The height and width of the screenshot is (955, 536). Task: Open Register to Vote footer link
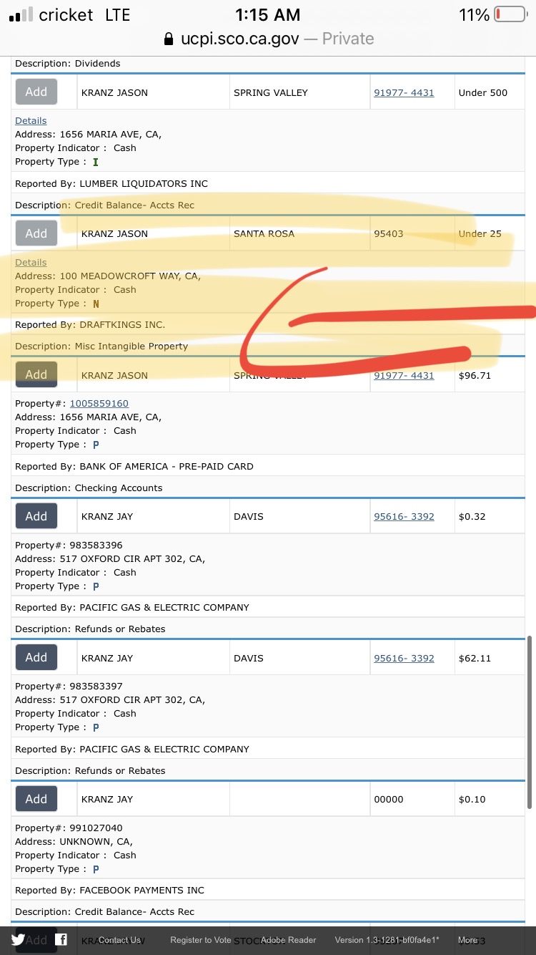(200, 940)
